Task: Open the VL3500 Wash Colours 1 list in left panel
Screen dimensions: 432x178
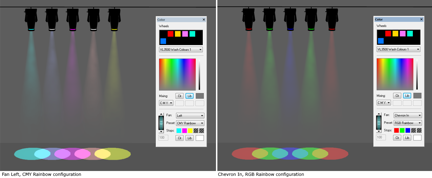Action: click(x=181, y=50)
